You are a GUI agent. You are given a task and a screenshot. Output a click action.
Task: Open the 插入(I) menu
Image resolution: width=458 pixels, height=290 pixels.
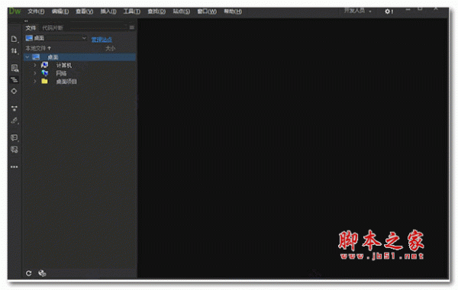(x=108, y=11)
